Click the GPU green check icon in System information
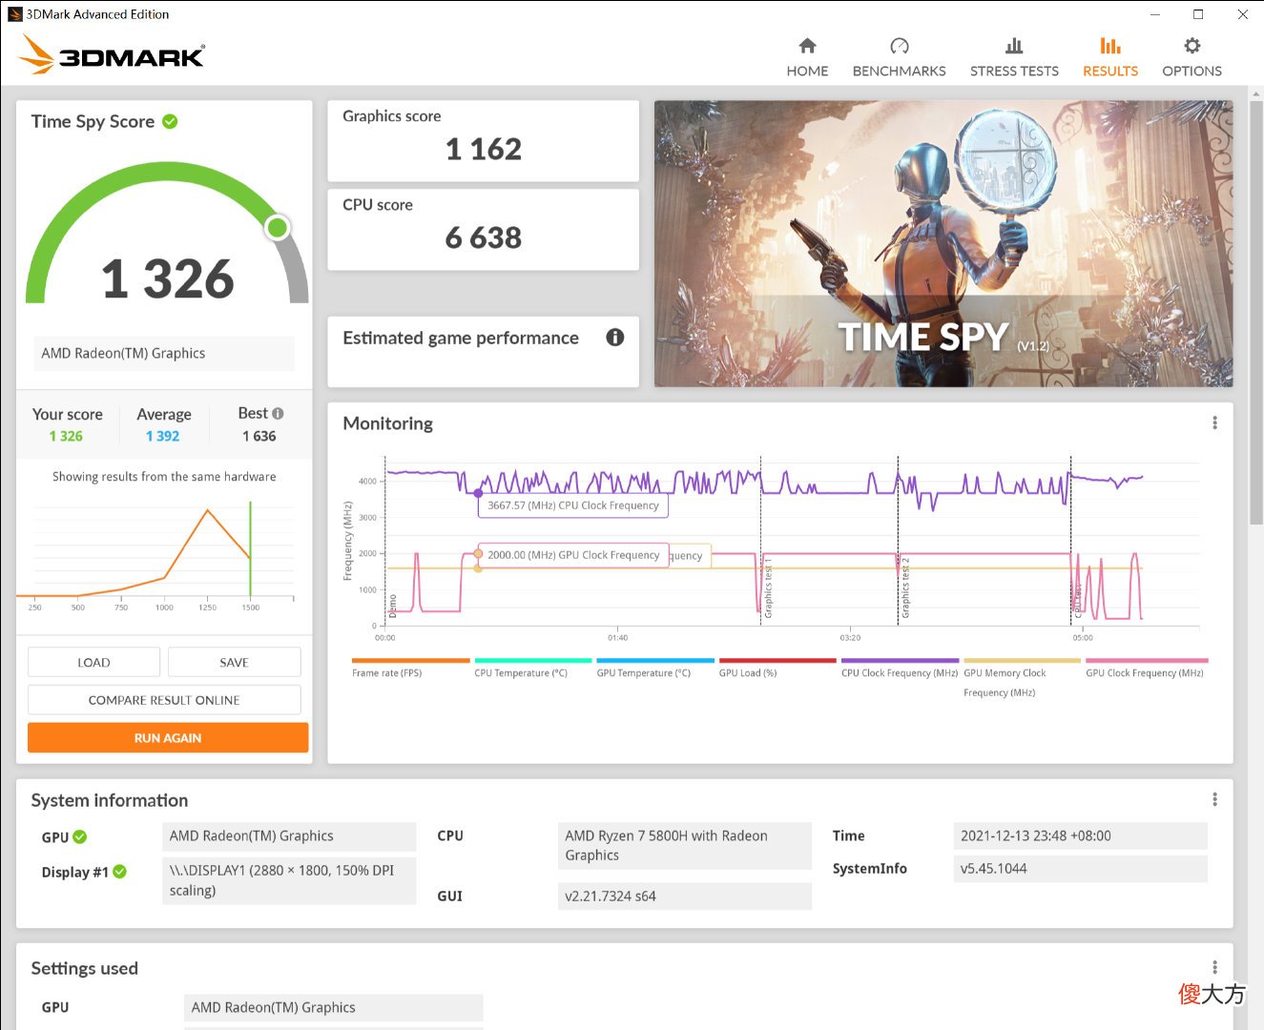This screenshot has width=1264, height=1030. [x=80, y=836]
